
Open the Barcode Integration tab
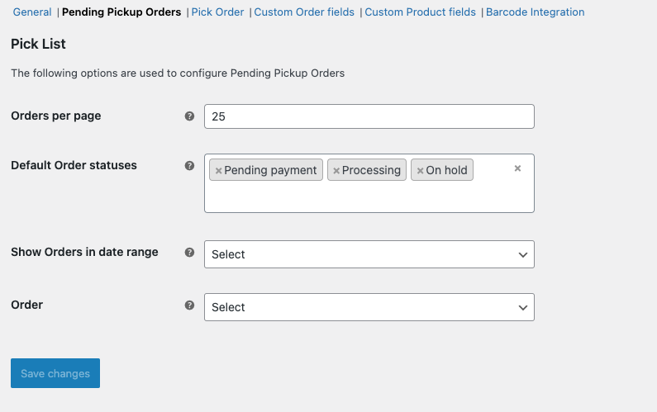(x=535, y=12)
